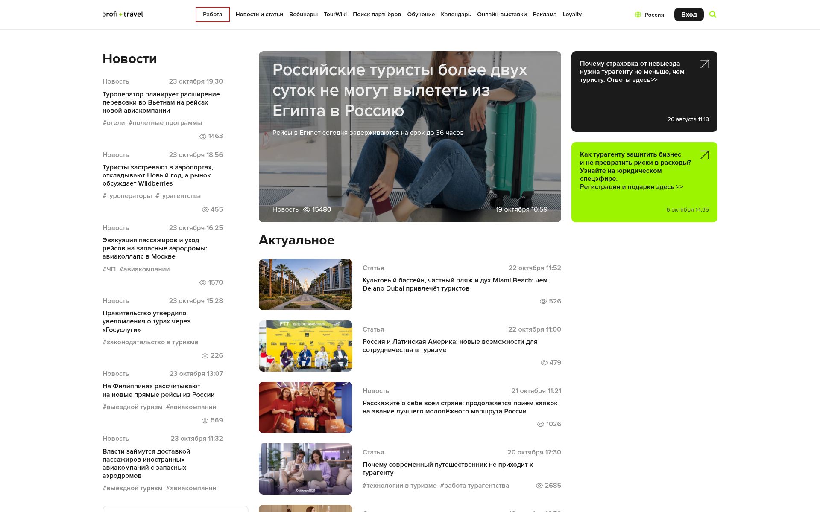Screen dimensions: 820x512
Task: Click #законодательство в туризме tag
Action: pyautogui.click(x=150, y=342)
